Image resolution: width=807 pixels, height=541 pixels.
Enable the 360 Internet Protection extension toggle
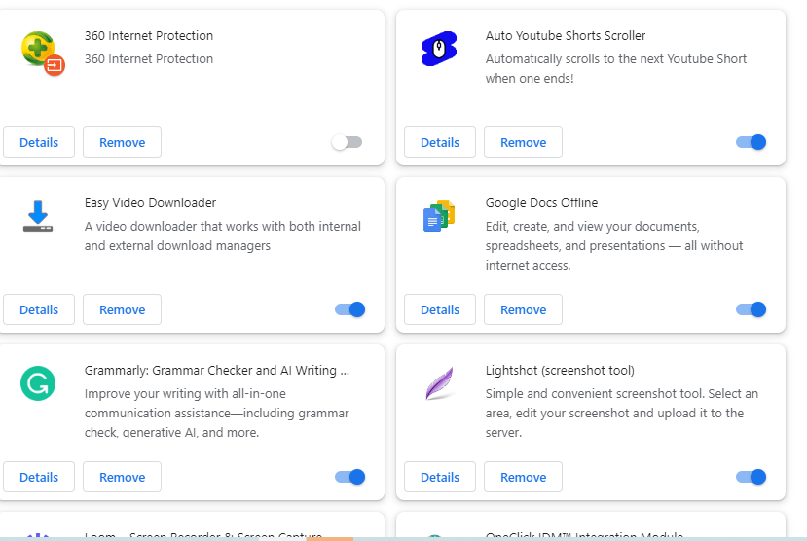tap(347, 142)
